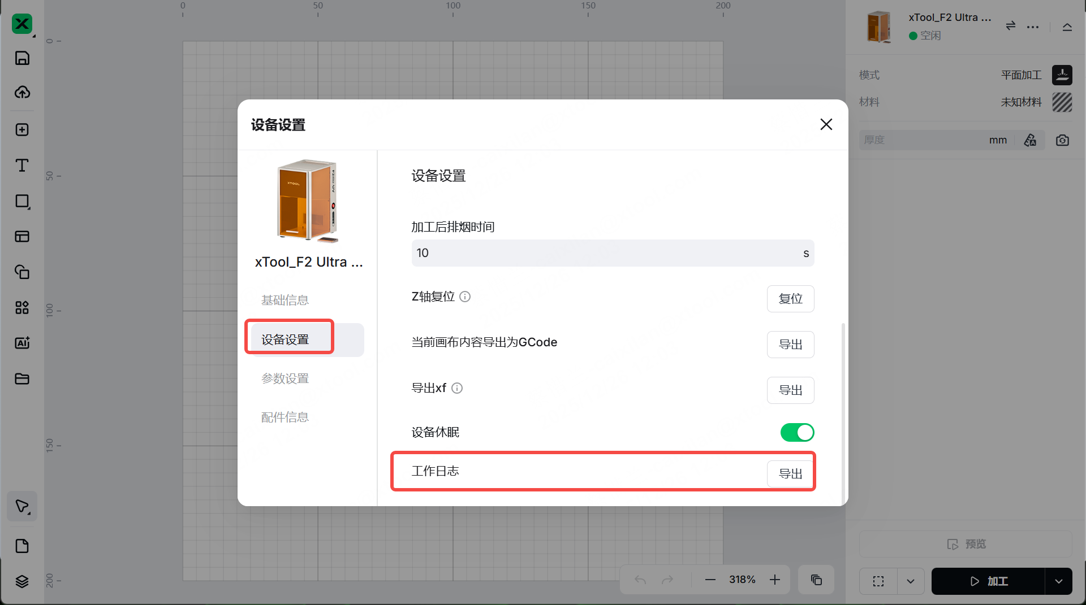The height and width of the screenshot is (605, 1086).
Task: Click the 复位 button
Action: tap(790, 299)
